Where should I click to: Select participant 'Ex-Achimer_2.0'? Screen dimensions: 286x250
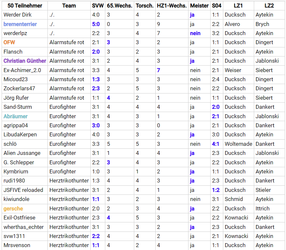click(x=22, y=70)
